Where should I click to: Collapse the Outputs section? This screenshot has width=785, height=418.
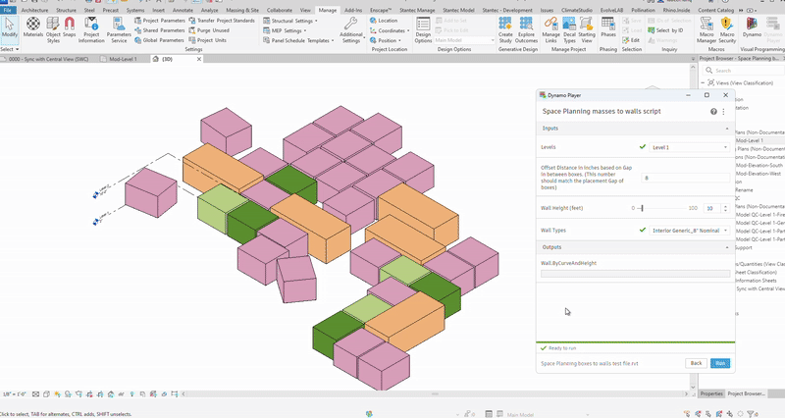point(726,247)
